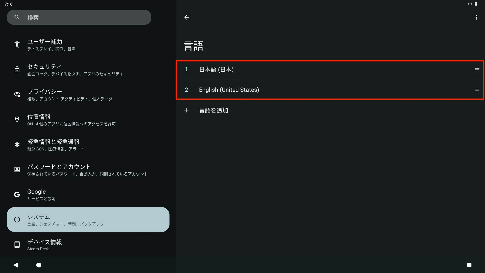Open the three-dot overflow menu
This screenshot has height=273, width=485.
coord(476,17)
